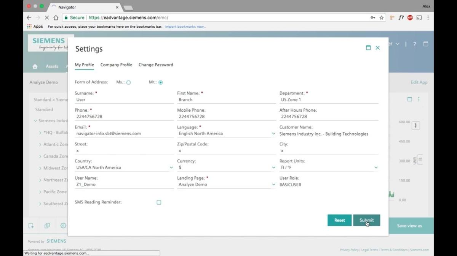The width and height of the screenshot is (457, 256).
Task: Open the browser home page
Action: [x=56, y=17]
